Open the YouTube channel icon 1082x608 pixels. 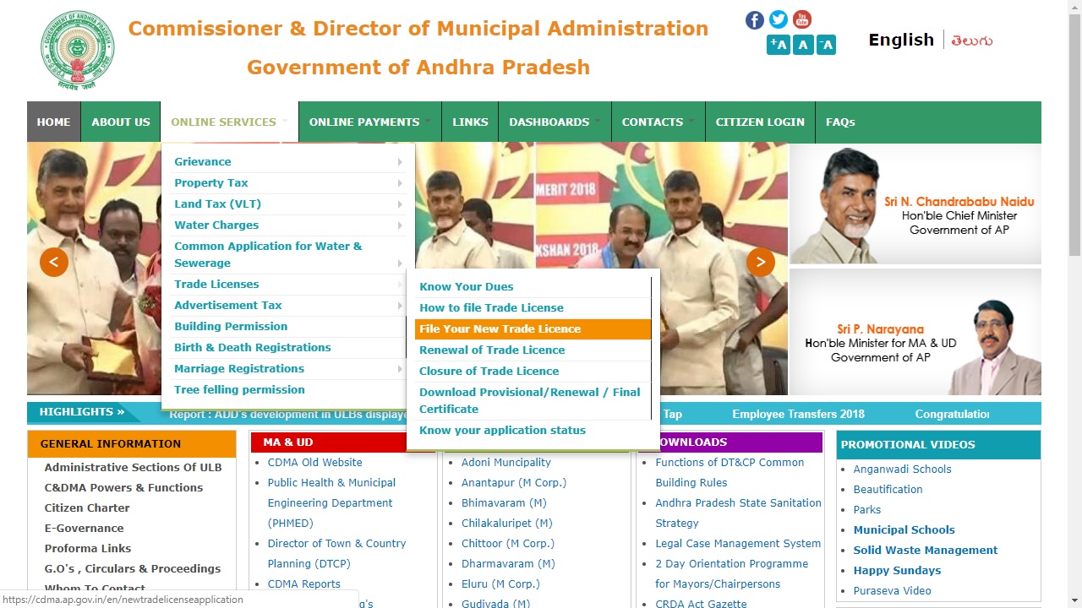coord(801,19)
